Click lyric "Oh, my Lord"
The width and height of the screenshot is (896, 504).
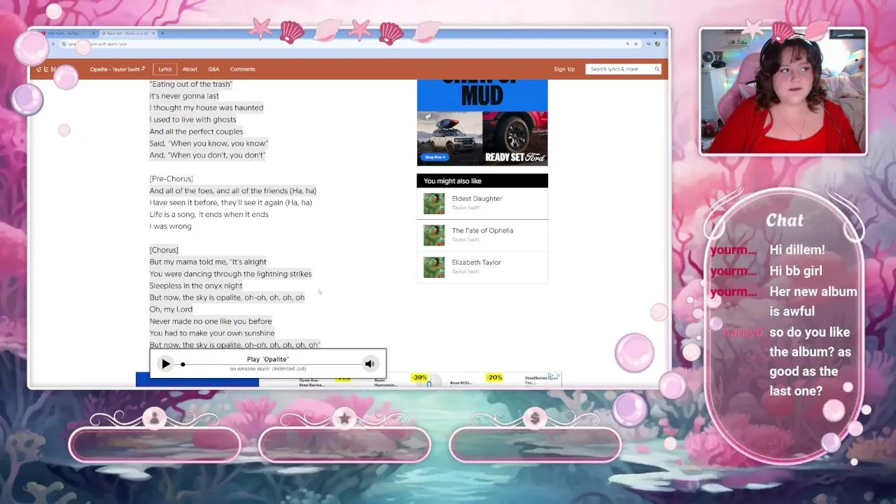pos(171,309)
